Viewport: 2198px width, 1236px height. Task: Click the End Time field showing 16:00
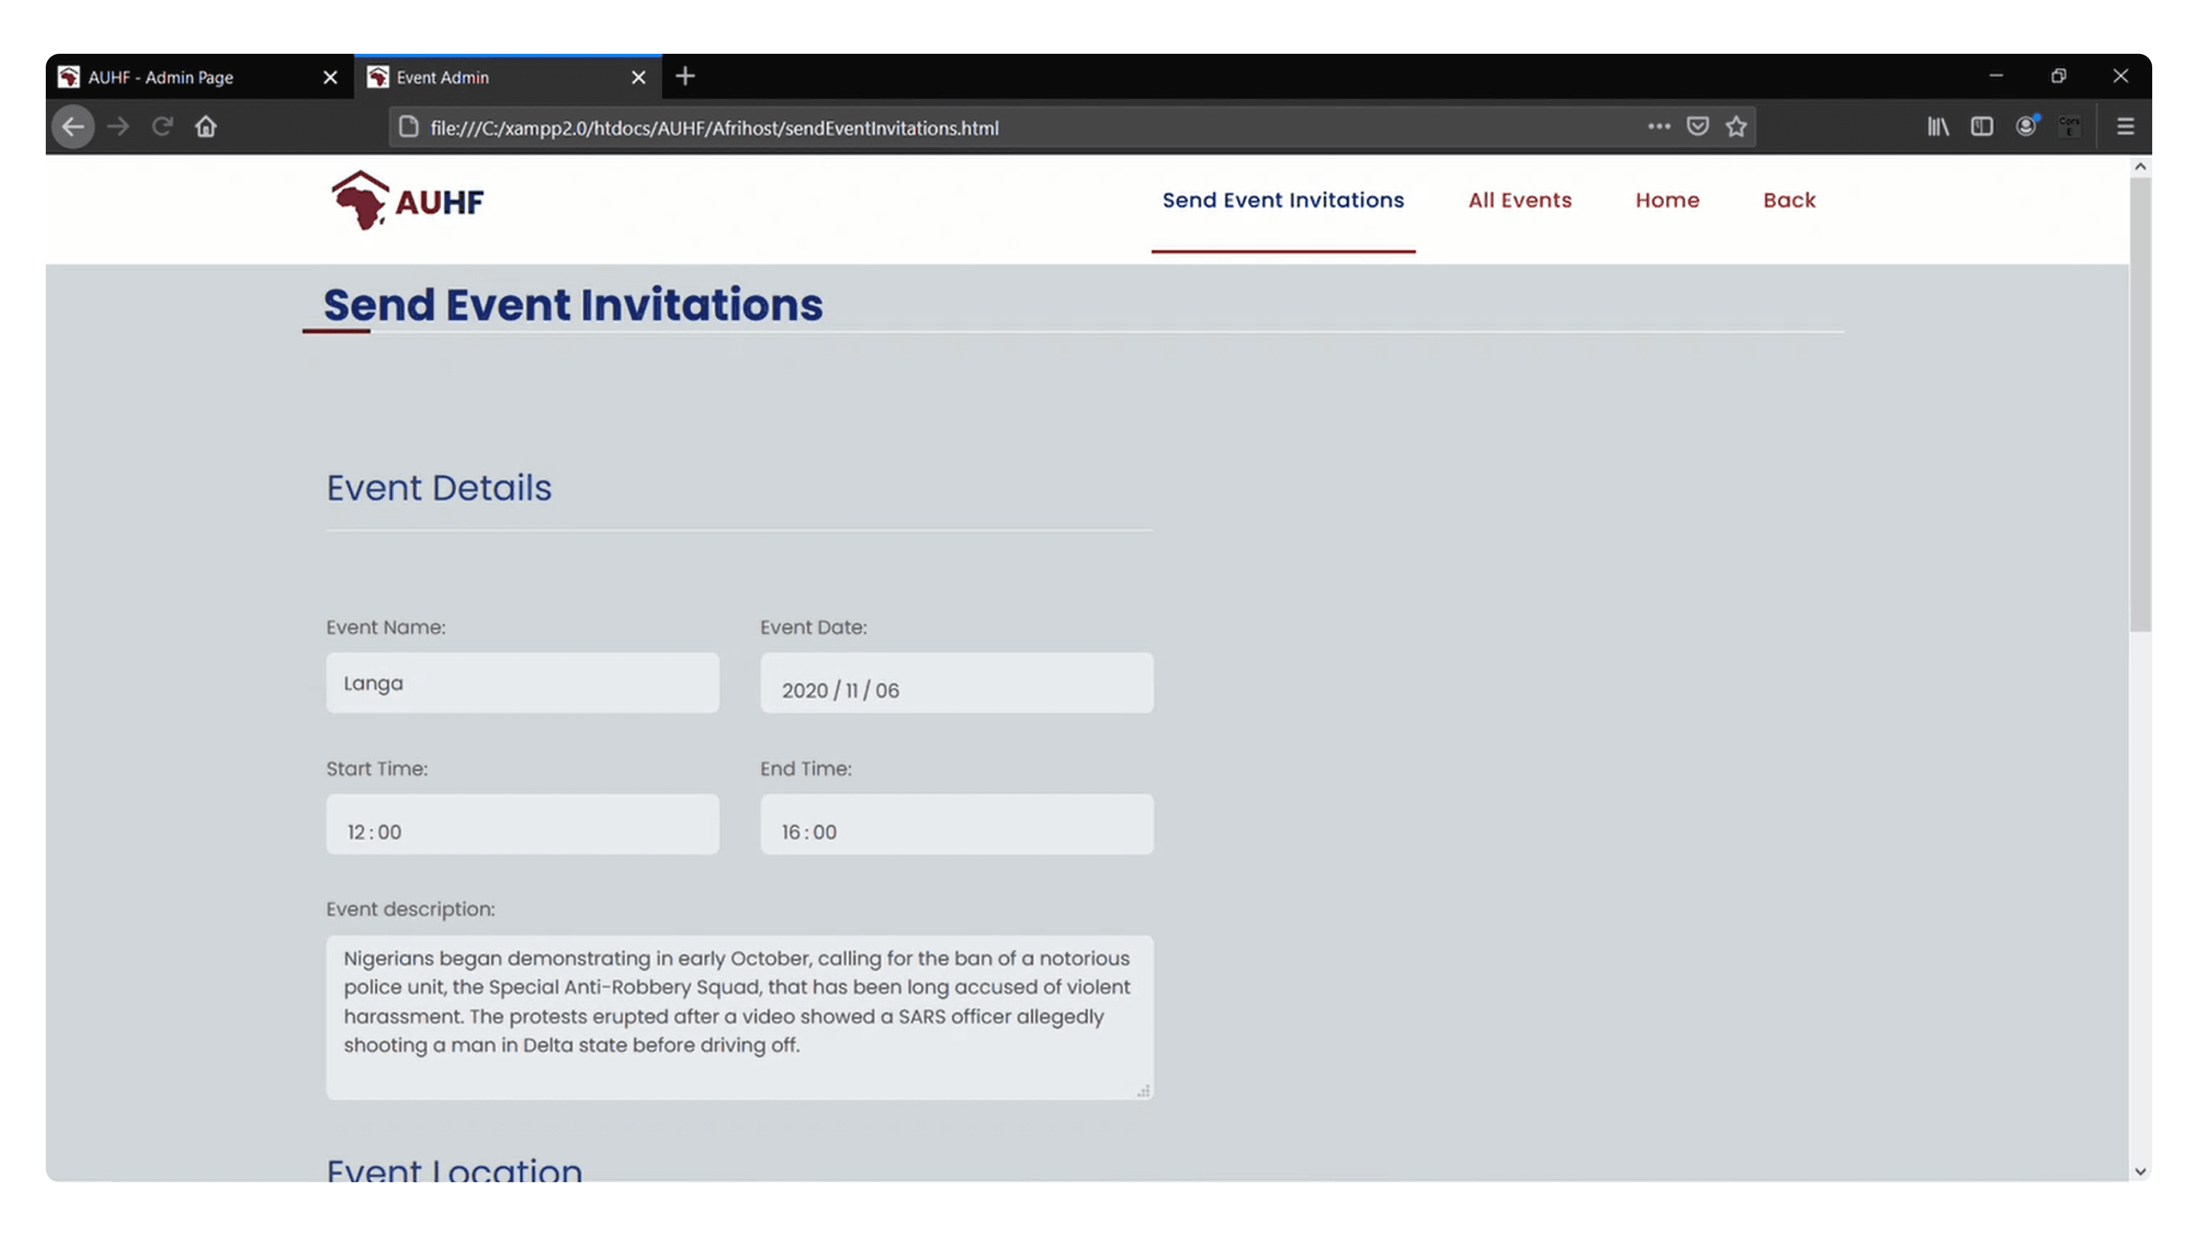coord(956,825)
